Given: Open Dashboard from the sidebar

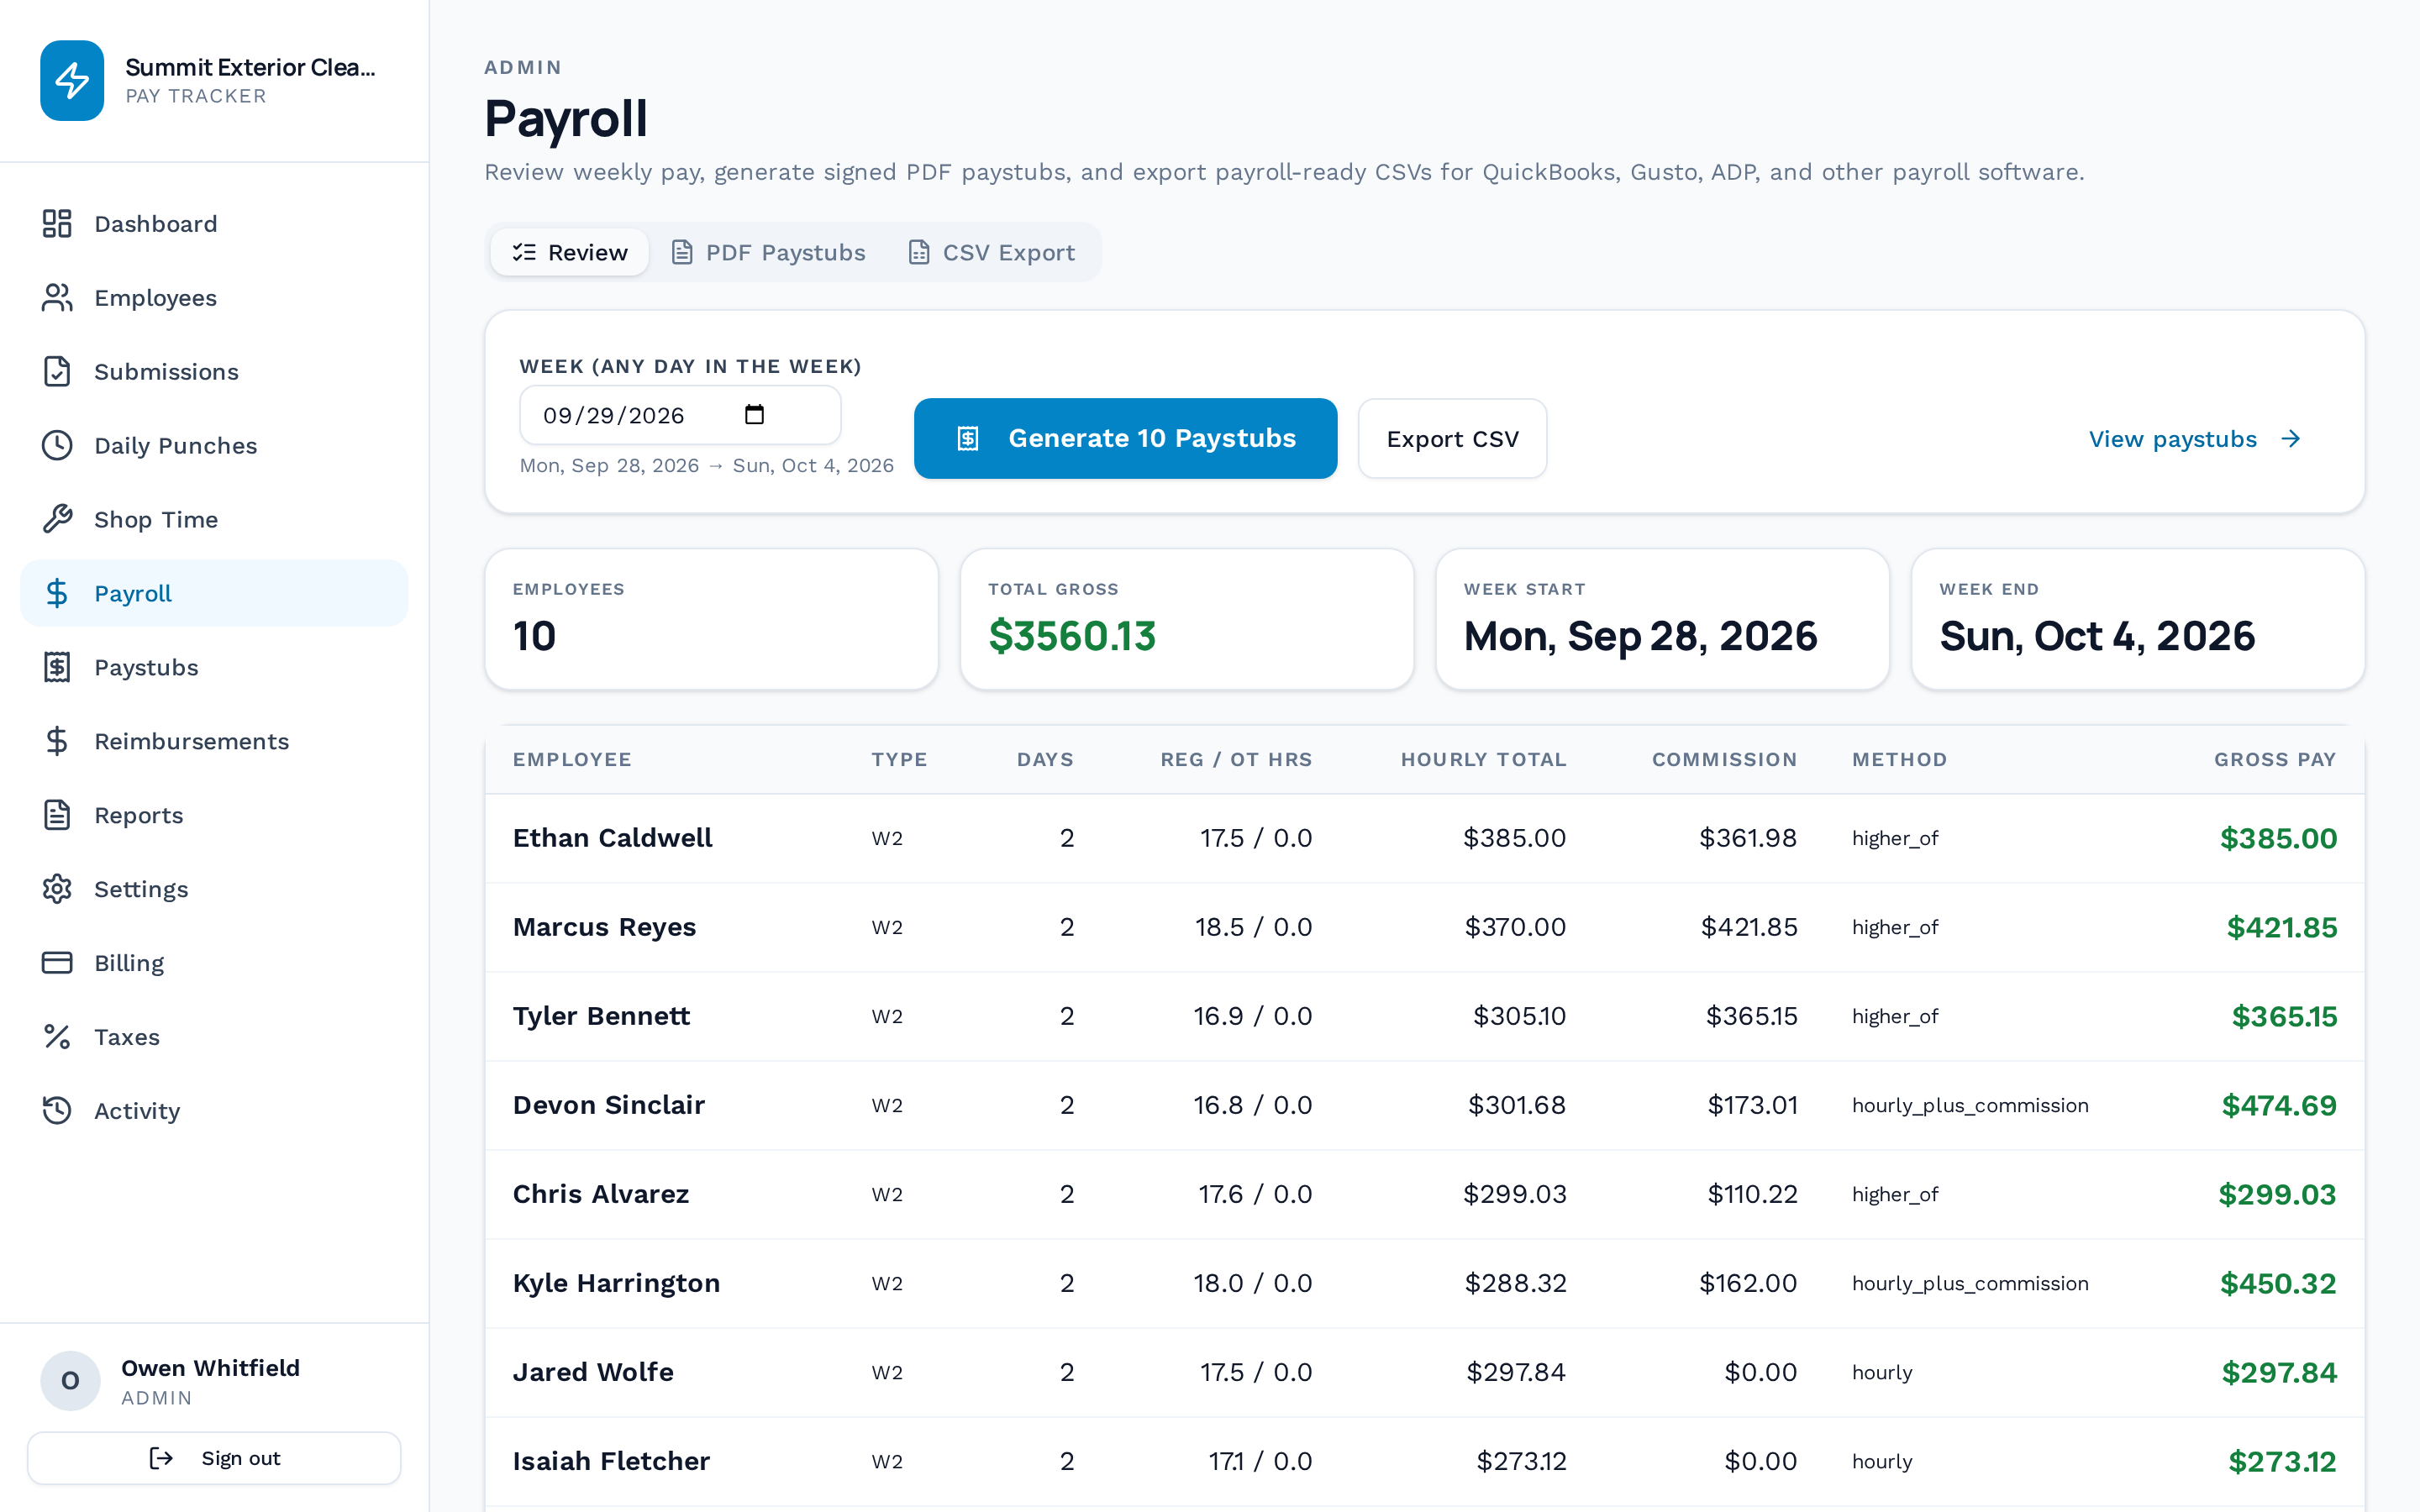Looking at the screenshot, I should 214,223.
